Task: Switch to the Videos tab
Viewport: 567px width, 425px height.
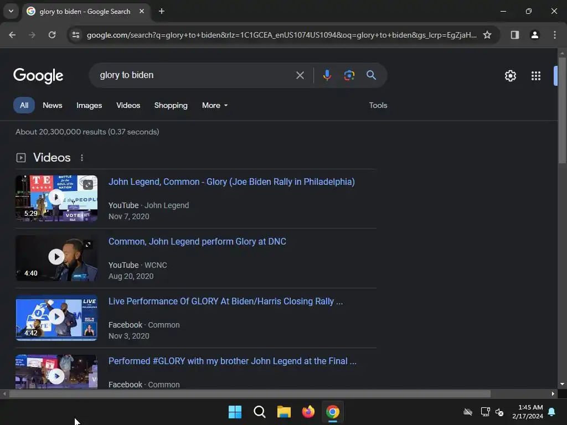Action: coord(128,105)
